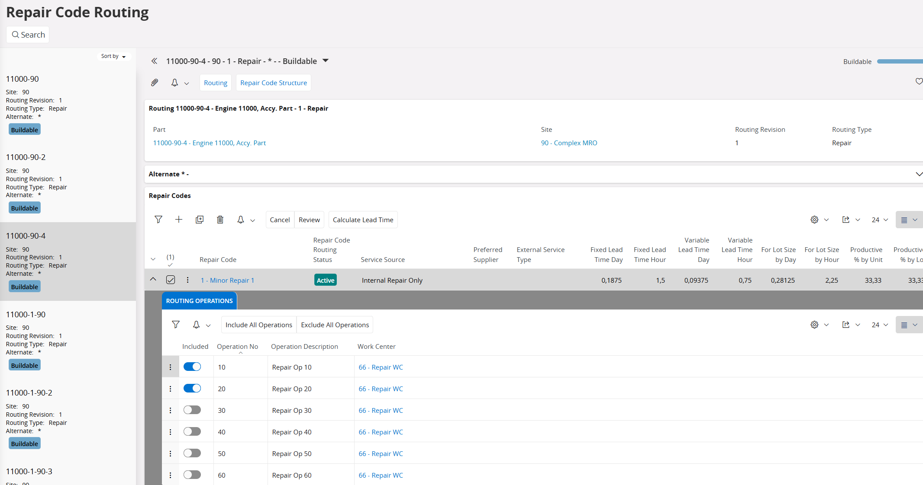Open the Repair Code Structure navigation link
Image resolution: width=923 pixels, height=485 pixels.
pyautogui.click(x=274, y=83)
